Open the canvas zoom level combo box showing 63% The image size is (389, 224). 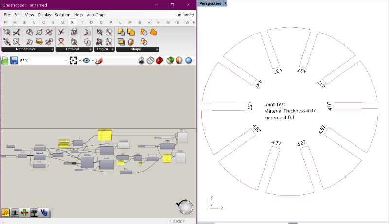pyautogui.click(x=44, y=61)
